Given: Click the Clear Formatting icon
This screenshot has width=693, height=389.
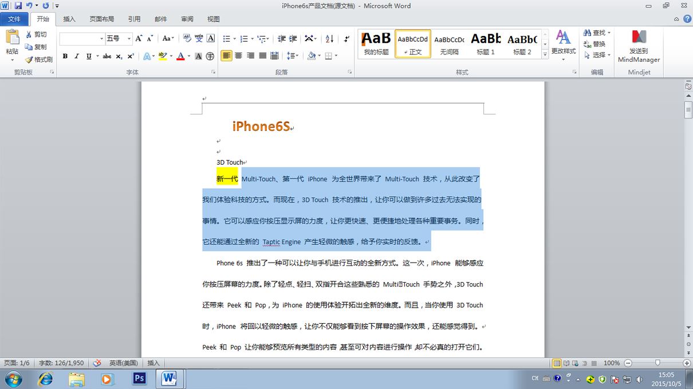Looking at the screenshot, I should point(187,38).
